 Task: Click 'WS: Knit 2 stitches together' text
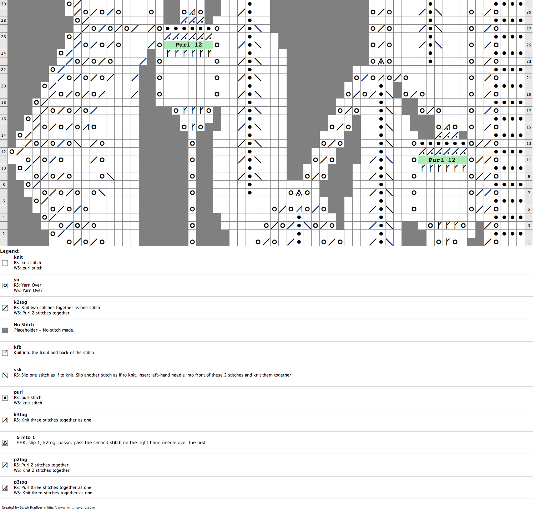click(x=42, y=470)
